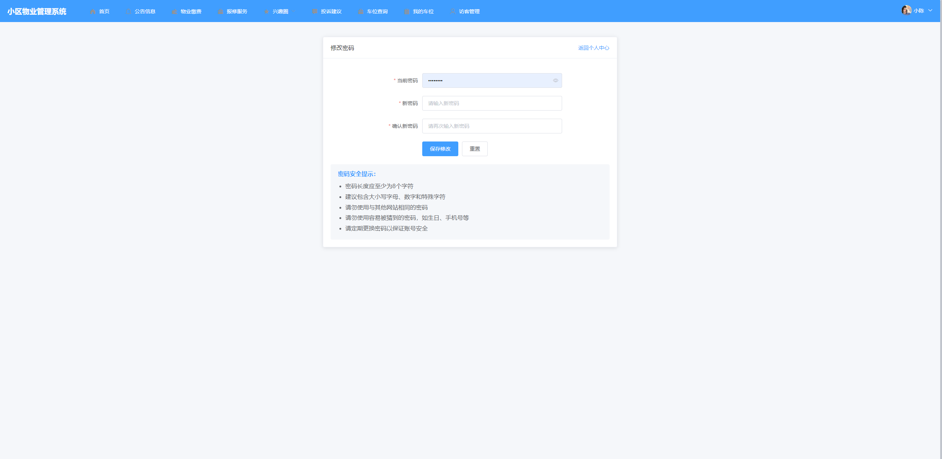Open the 车位查询 menu item
Screen dimensions: 942x459
(x=377, y=11)
